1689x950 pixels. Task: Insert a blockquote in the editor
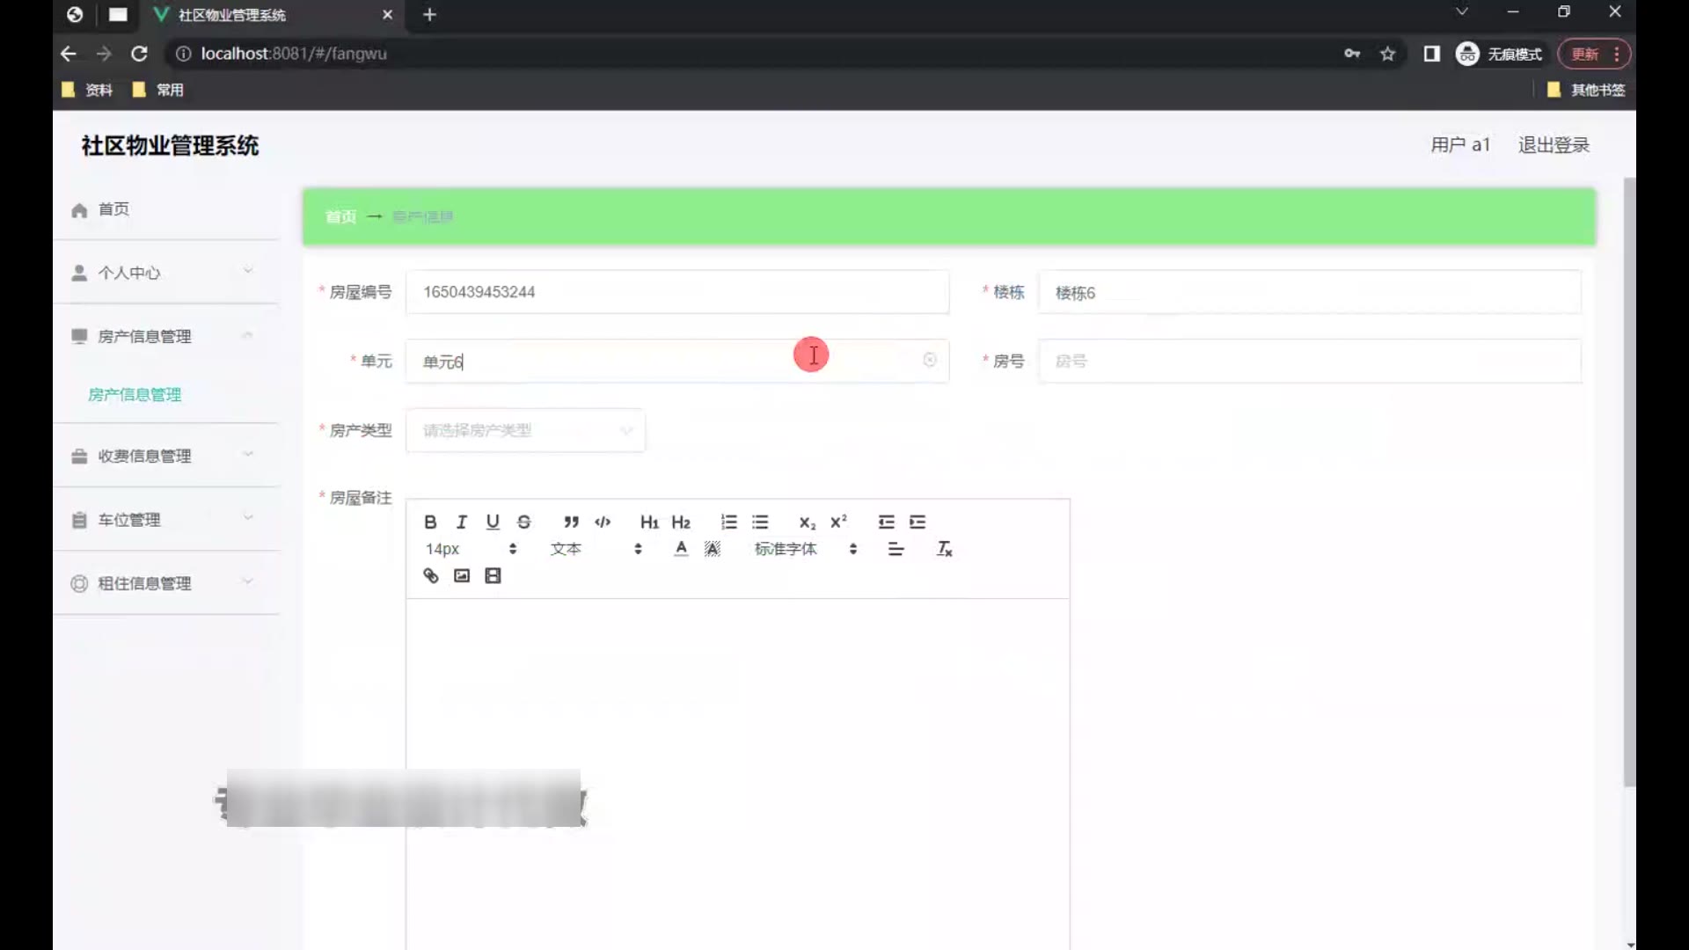(x=571, y=522)
